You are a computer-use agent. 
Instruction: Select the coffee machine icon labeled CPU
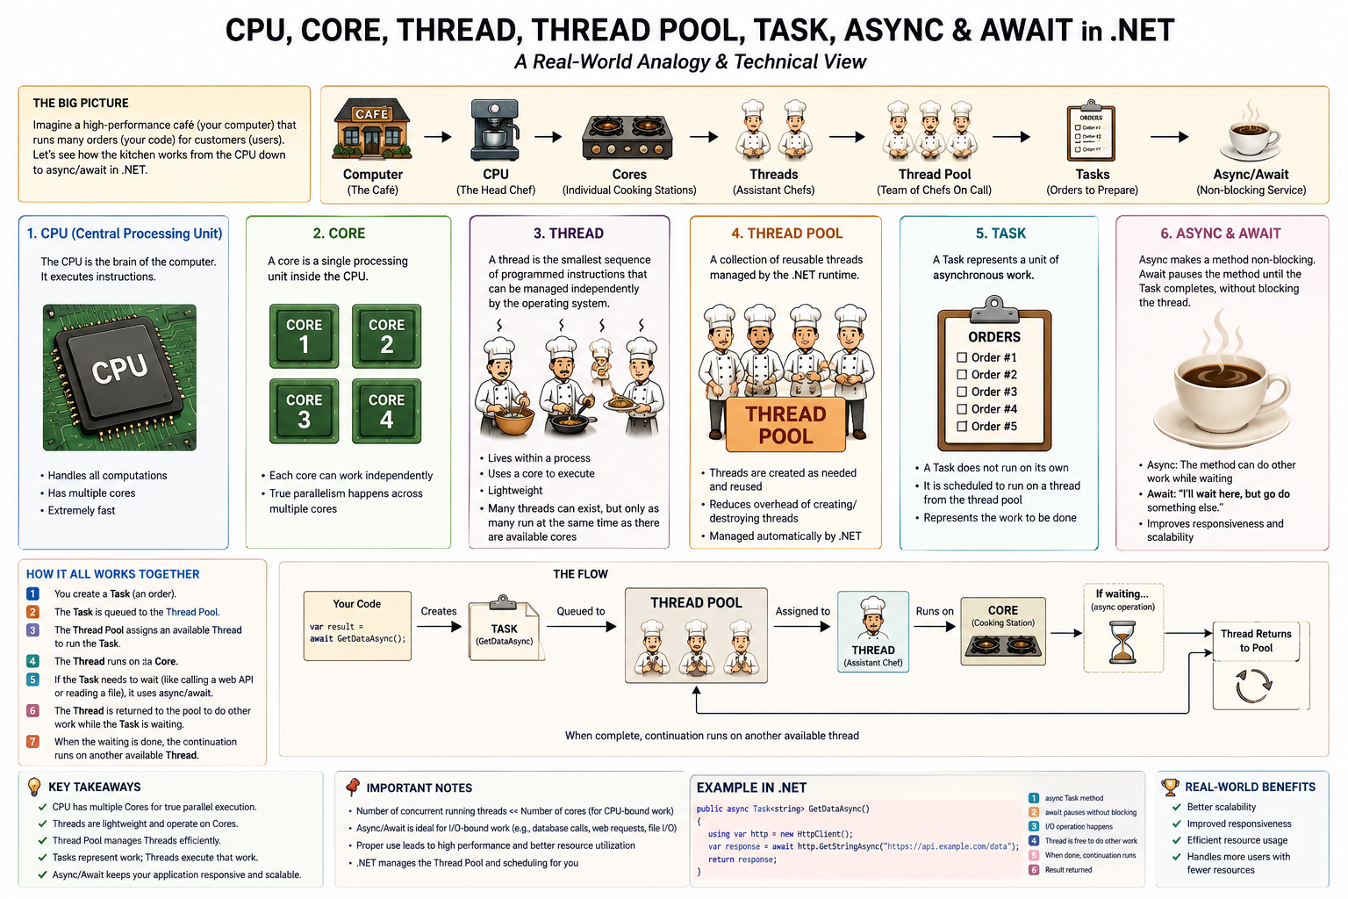pos(495,130)
